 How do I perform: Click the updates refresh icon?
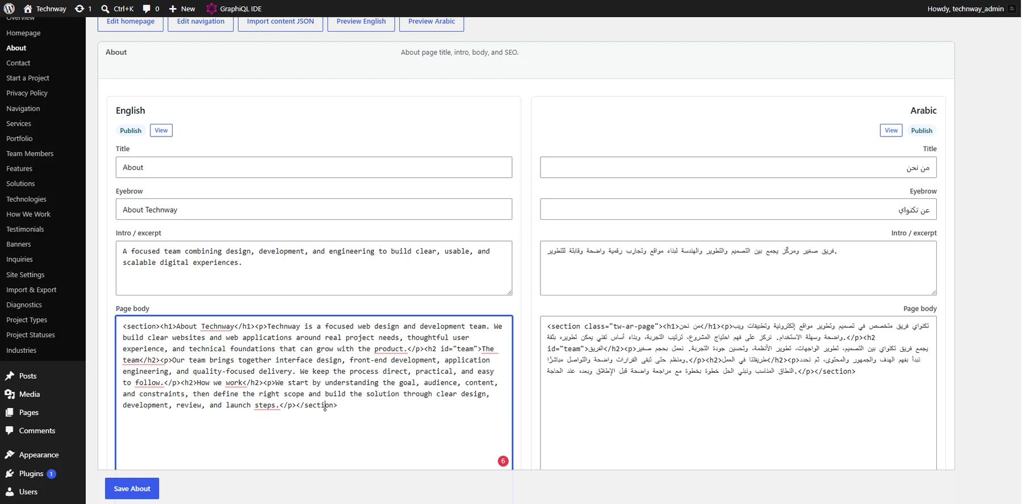pyautogui.click(x=79, y=9)
